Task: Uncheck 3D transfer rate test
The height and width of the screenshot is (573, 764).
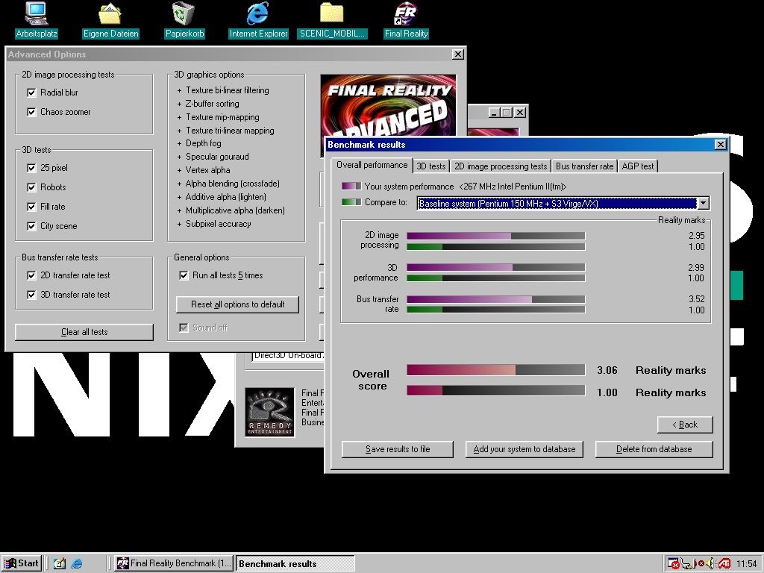Action: coord(31,295)
